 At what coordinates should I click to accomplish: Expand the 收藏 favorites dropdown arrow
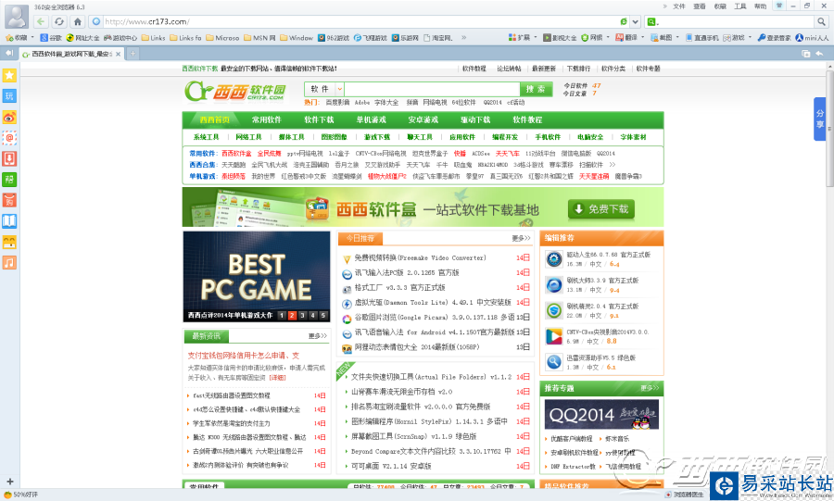(32, 37)
